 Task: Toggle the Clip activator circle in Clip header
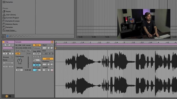click(3, 42)
